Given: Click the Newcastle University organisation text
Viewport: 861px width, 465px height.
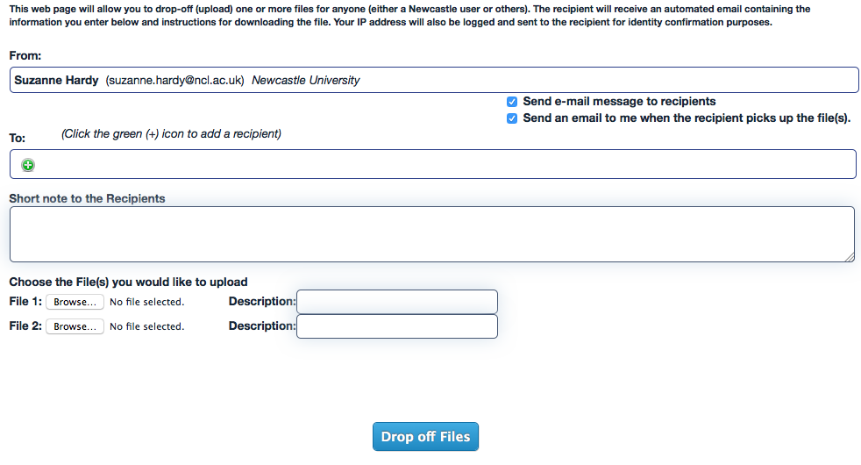Looking at the screenshot, I should 306,80.
